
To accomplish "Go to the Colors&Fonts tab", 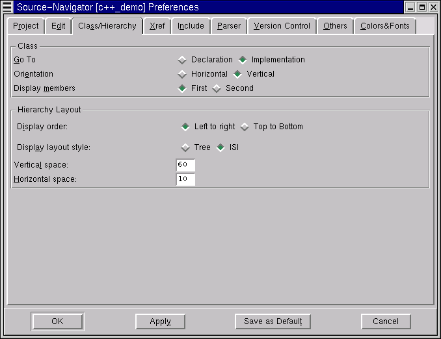I will tap(385, 26).
